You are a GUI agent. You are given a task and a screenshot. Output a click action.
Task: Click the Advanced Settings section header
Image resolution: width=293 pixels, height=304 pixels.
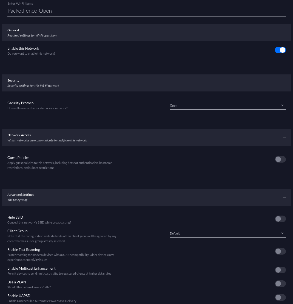(137, 197)
